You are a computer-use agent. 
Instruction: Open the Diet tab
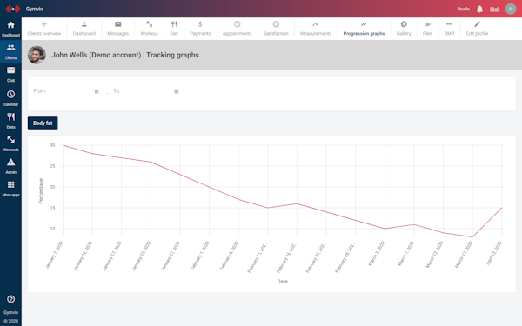(174, 29)
